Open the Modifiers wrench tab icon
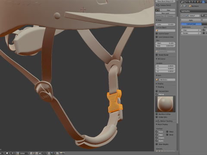 [x=204, y=2]
